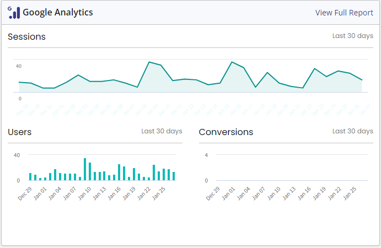
Task: Click the Jan 01 label under Users chart
Action: [40, 193]
